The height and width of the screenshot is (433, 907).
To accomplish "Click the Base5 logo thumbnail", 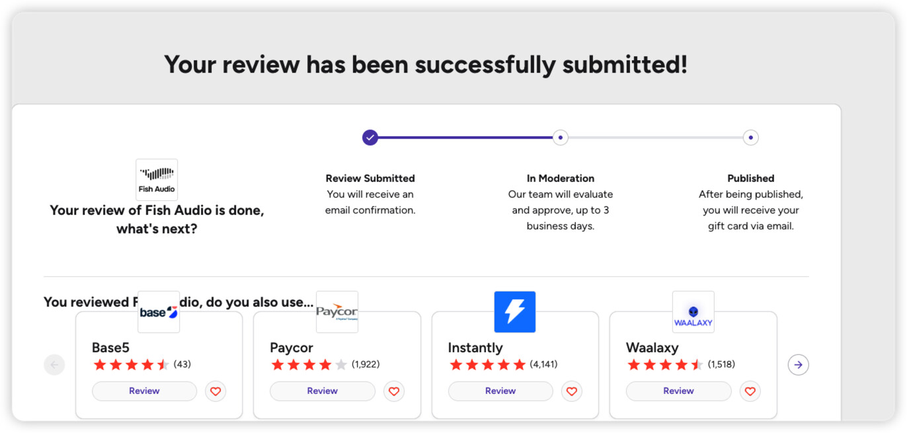I will click(159, 312).
